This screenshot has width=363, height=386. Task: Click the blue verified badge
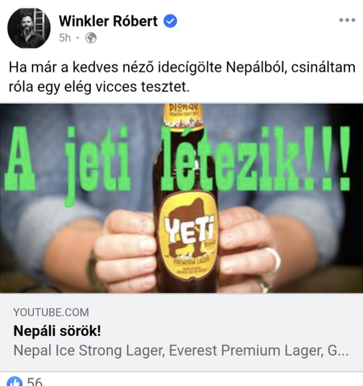[x=171, y=21]
